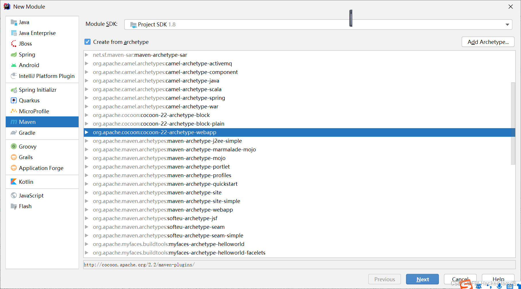Click the Flash folder icon
This screenshot has width=521, height=289.
[14, 206]
